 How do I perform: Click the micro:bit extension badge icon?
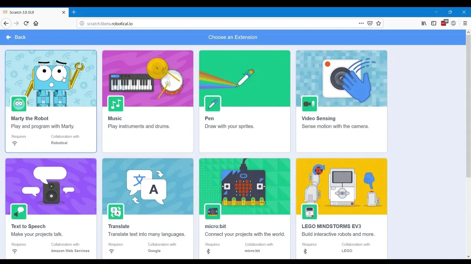(x=213, y=212)
